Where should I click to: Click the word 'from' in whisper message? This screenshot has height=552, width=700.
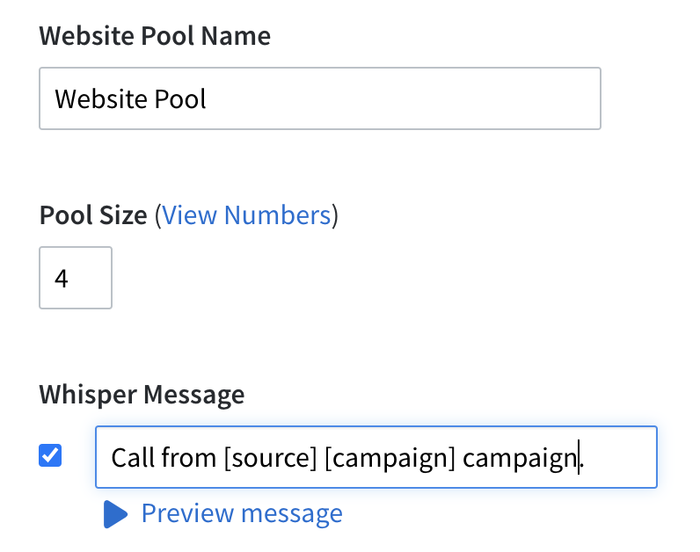(x=189, y=458)
